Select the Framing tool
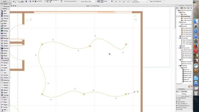Screen dimensions: 199x112 click(5, 58)
